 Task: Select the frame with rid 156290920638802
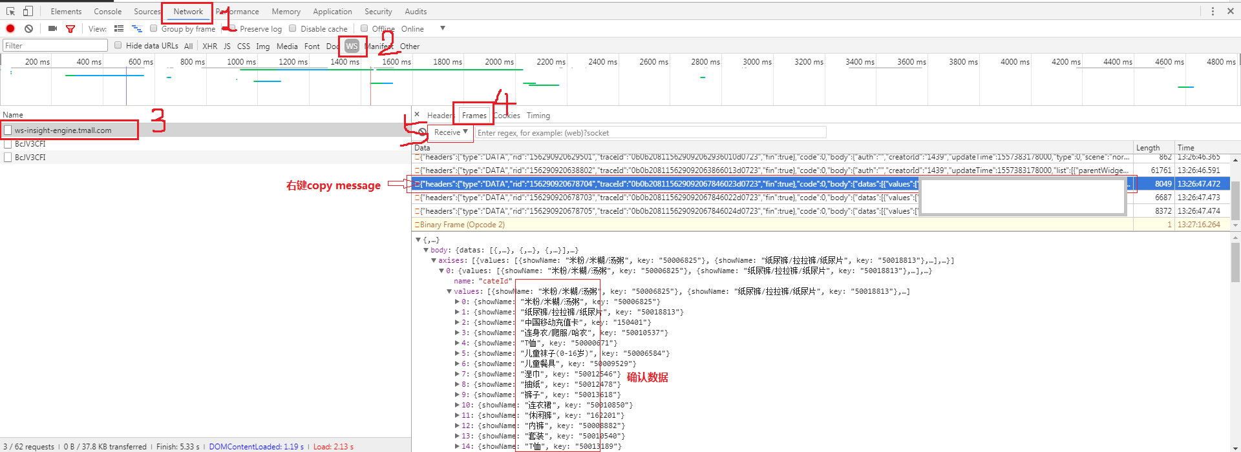(821, 170)
